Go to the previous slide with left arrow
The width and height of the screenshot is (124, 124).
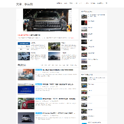[x=18, y=20]
